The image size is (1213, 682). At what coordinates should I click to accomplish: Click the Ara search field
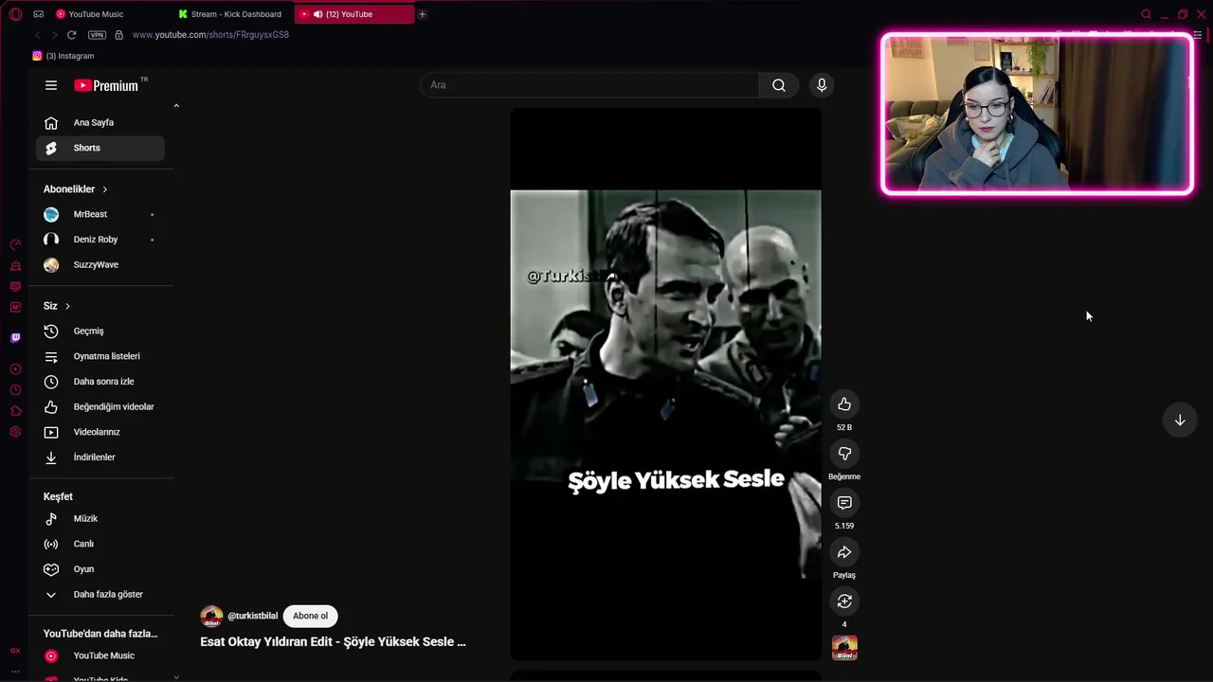(x=588, y=85)
